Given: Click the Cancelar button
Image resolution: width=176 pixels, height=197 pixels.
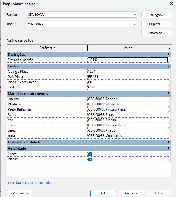Looking at the screenshot, I should 131,193.
